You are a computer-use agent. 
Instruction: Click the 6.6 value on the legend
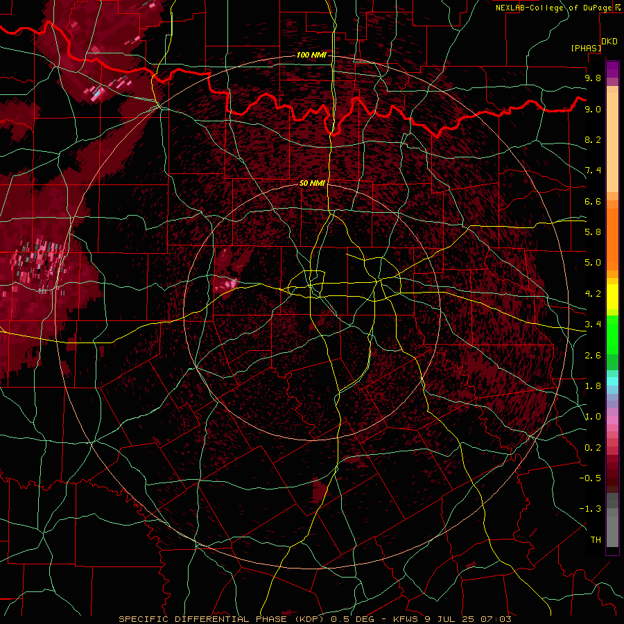[x=593, y=201]
